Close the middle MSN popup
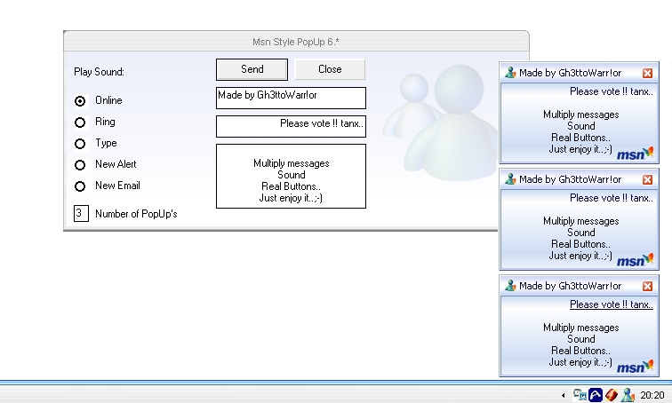The height and width of the screenshot is (403, 672). tap(648, 179)
